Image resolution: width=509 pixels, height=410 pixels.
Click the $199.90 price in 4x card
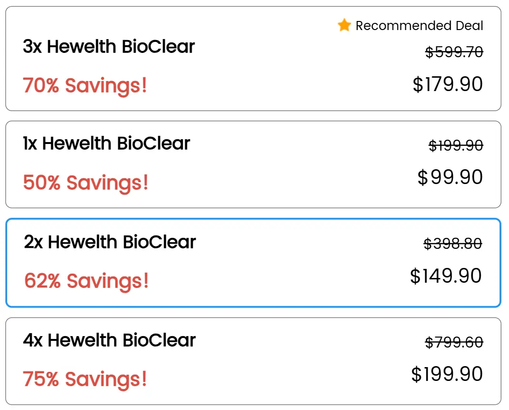click(447, 374)
